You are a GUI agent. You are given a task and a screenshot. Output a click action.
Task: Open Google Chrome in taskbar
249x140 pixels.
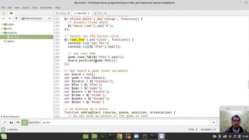[x=119, y=136]
